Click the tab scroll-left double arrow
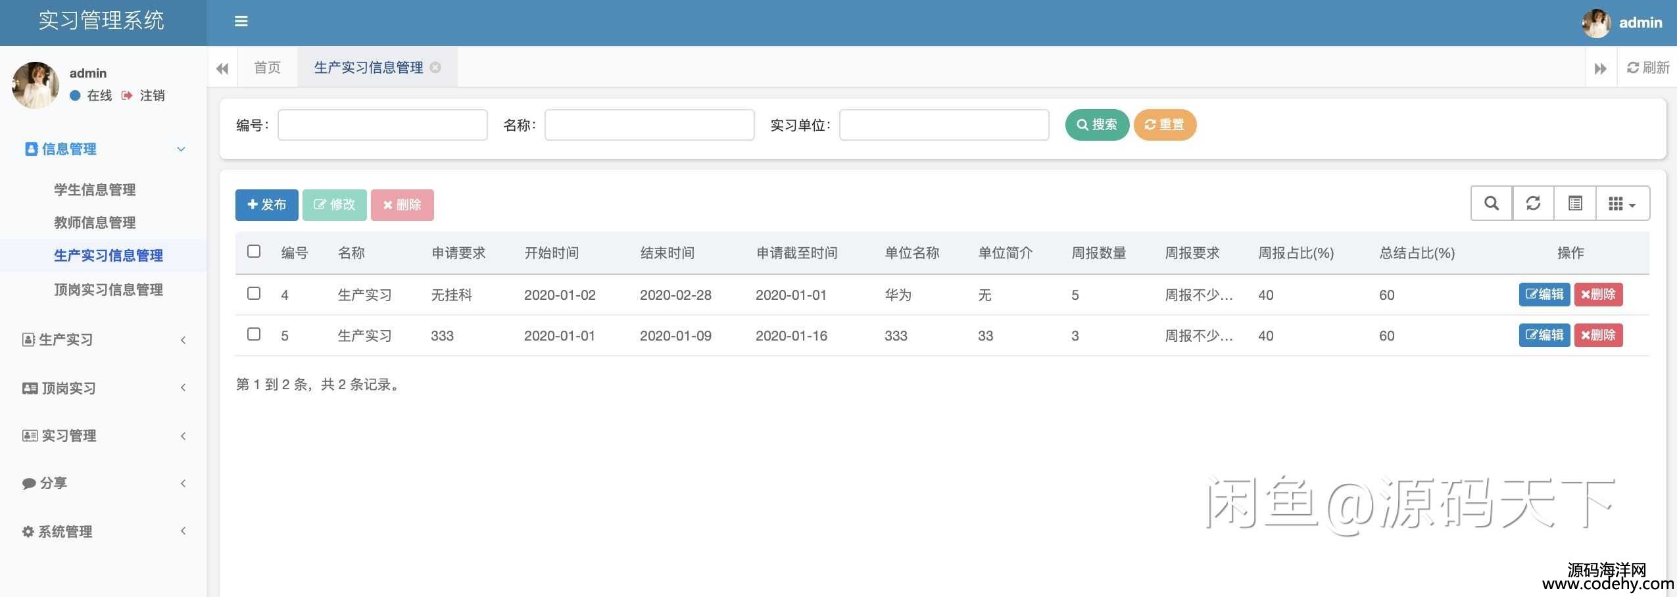The width and height of the screenshot is (1677, 597). (222, 68)
